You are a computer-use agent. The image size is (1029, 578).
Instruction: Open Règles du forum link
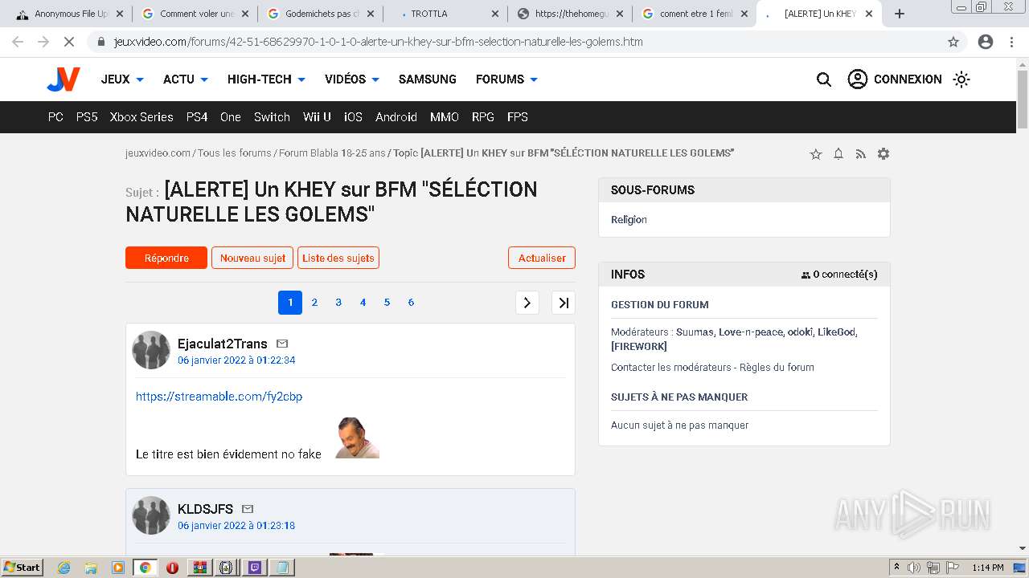tap(777, 368)
